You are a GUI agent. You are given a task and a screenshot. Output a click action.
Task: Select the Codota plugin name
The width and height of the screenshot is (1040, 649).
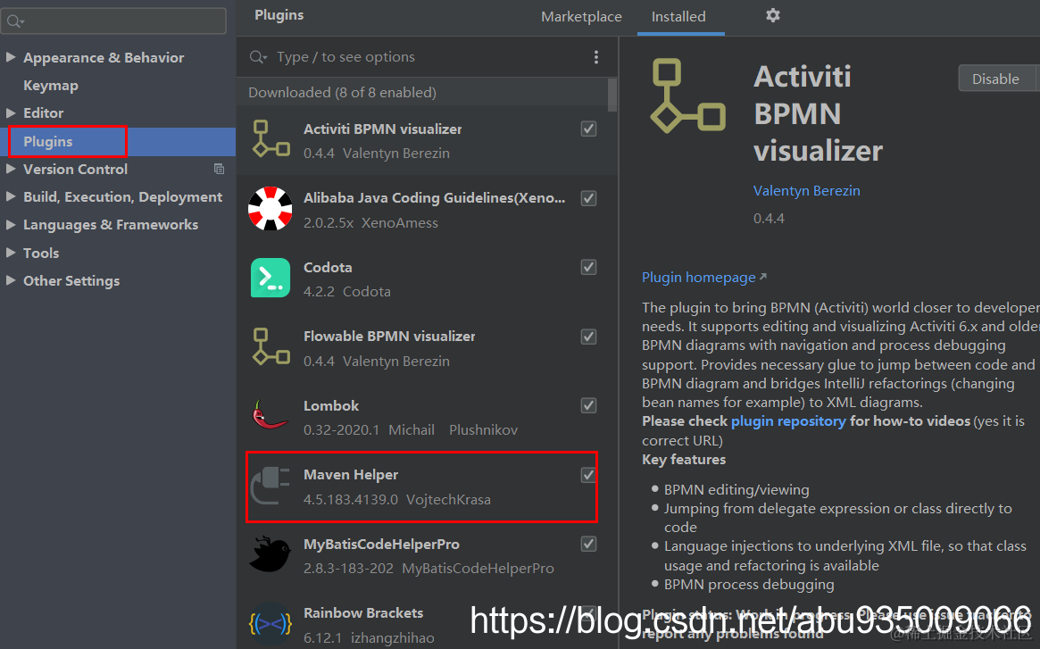[328, 268]
